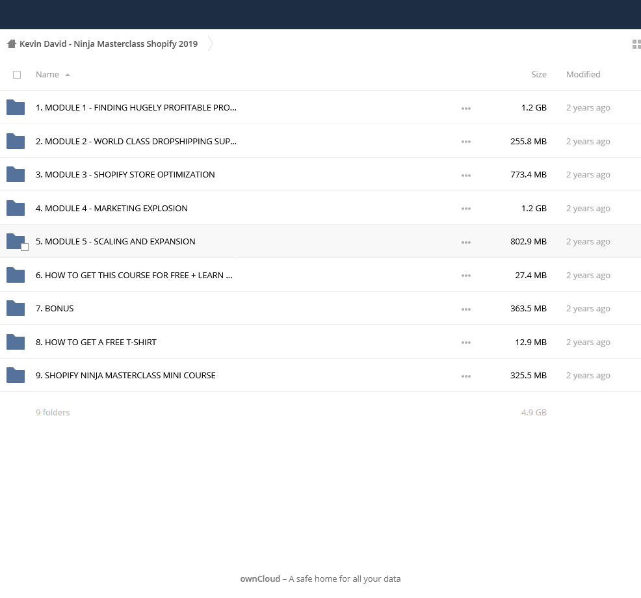Click the 9 folders summary text
The image size is (641, 598).
53,413
